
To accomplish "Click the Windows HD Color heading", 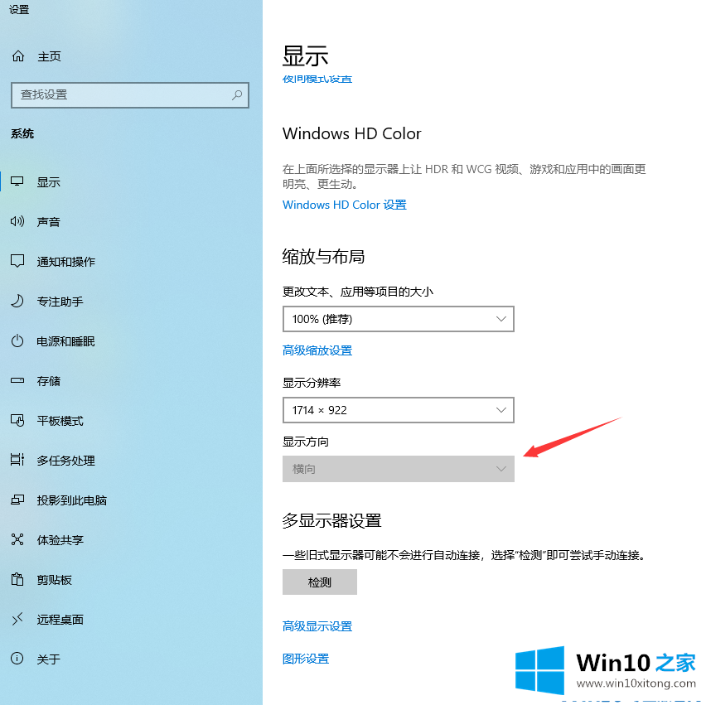I will tap(351, 133).
